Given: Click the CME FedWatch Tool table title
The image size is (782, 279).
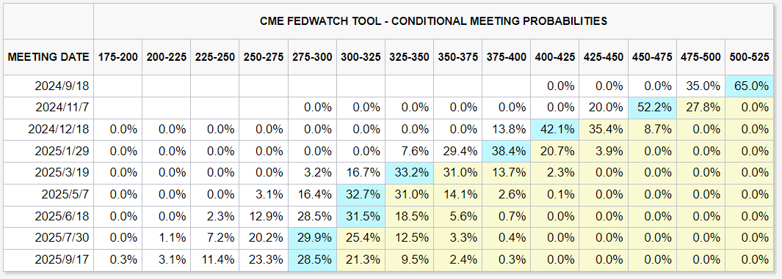Looking at the screenshot, I should point(433,21).
